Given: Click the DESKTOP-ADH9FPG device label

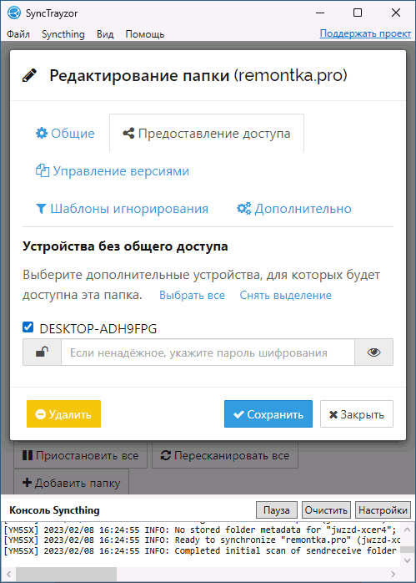Looking at the screenshot, I should (x=98, y=329).
